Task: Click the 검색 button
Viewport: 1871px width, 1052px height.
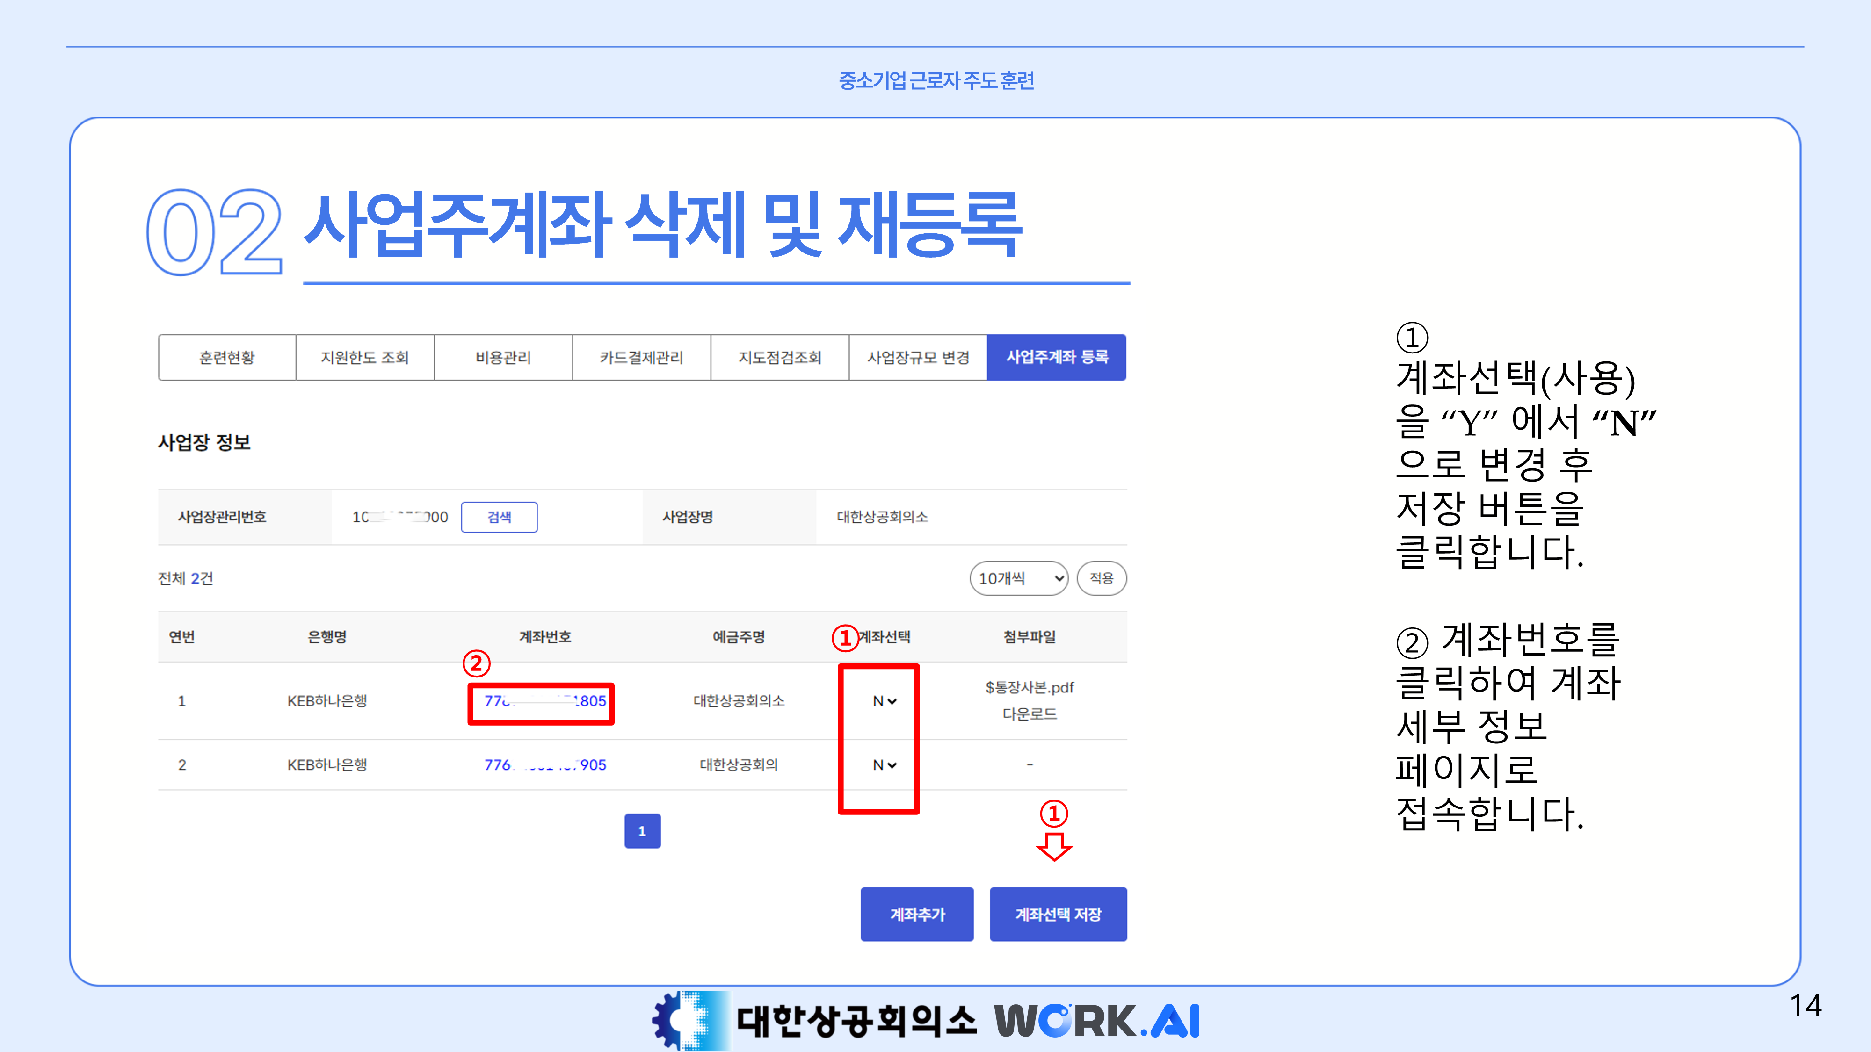Action: point(499,517)
